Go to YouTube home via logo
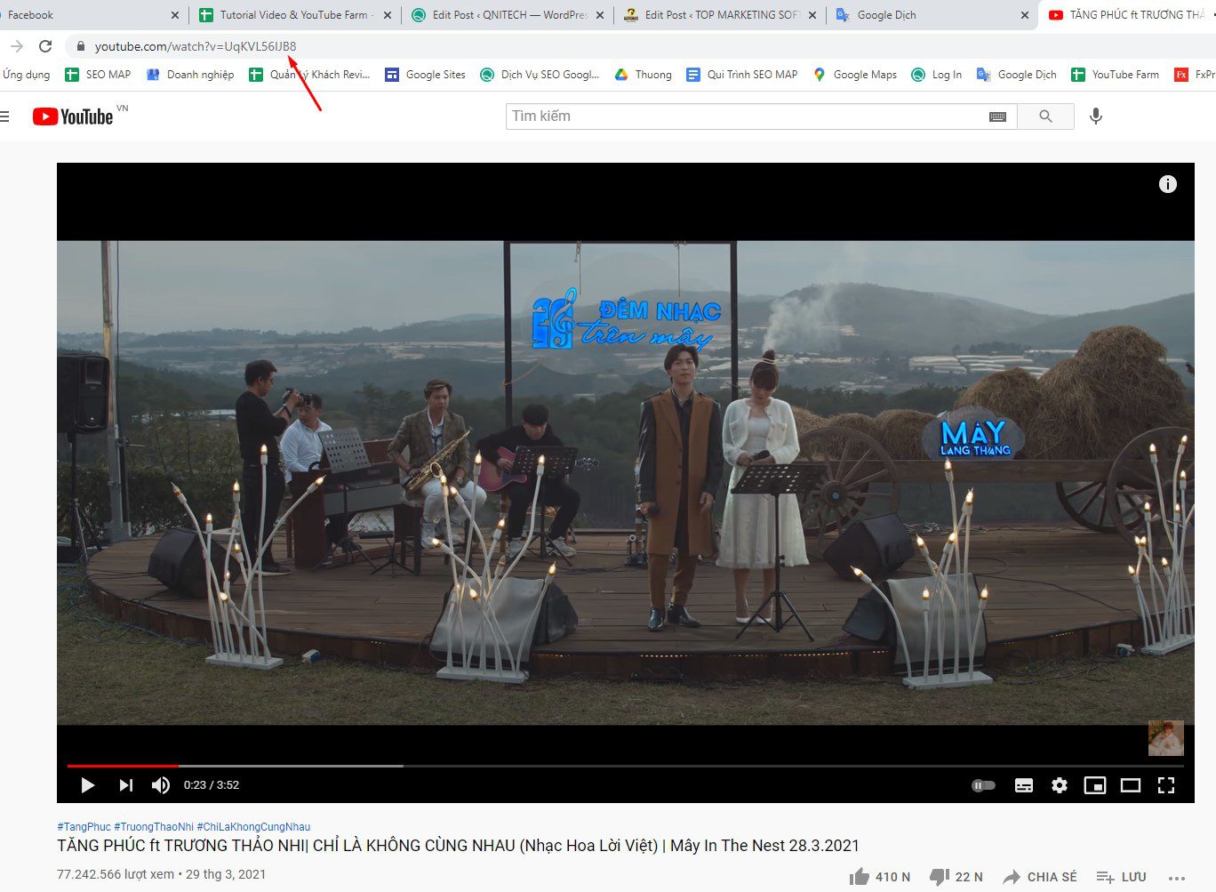 pos(73,117)
